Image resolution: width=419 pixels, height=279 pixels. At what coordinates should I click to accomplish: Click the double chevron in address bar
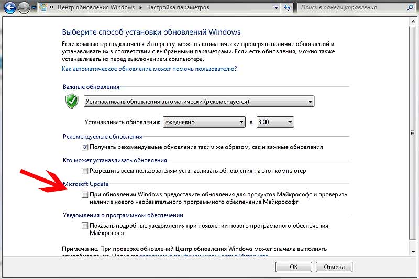(51, 7)
